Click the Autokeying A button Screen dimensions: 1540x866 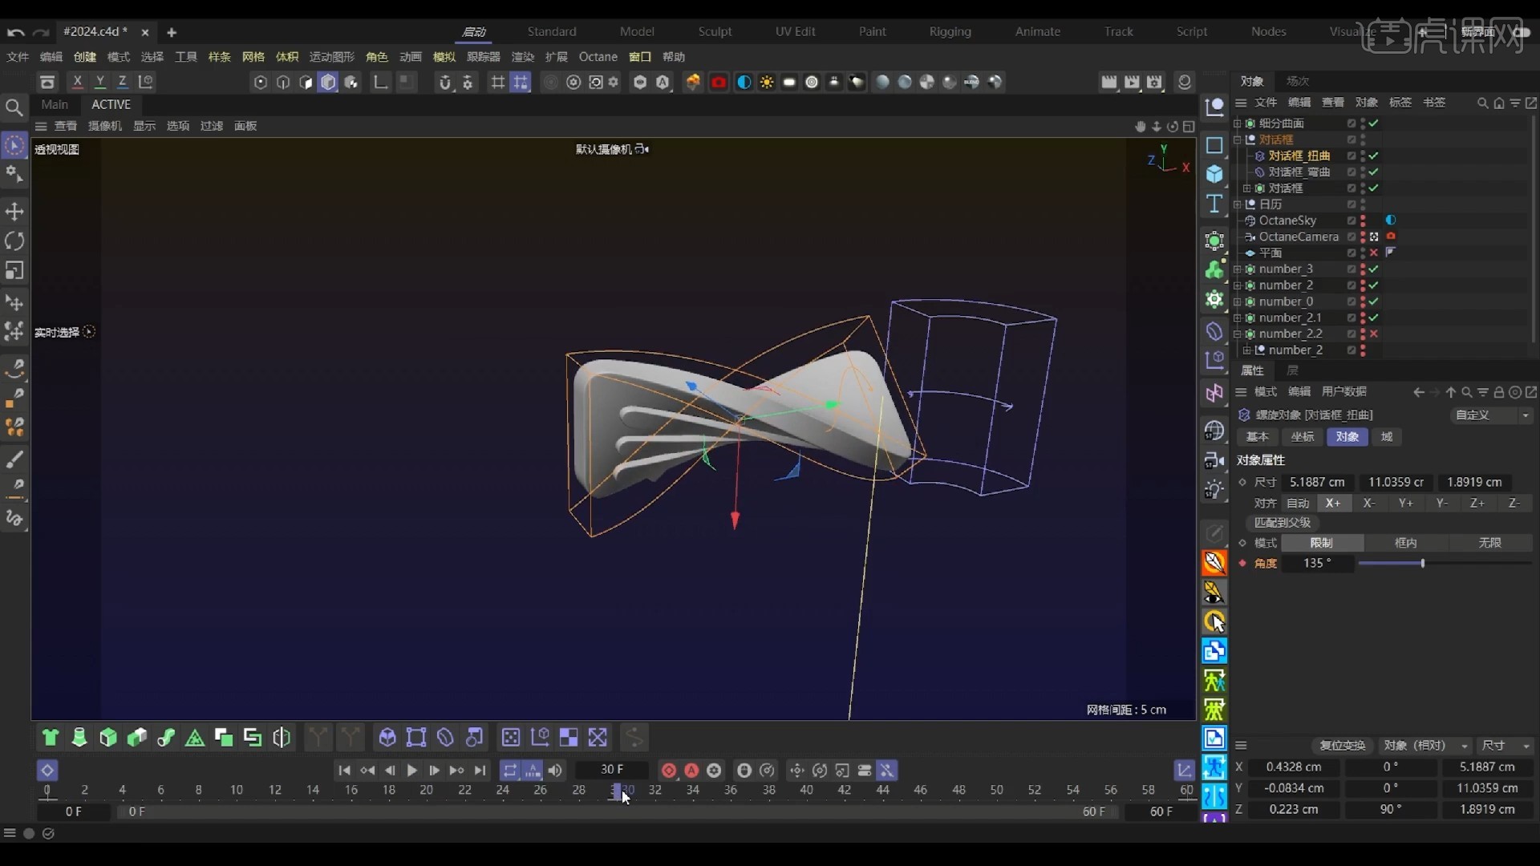click(691, 771)
